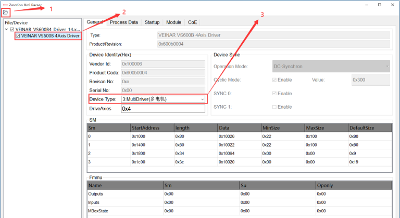Select DefaultSize cell 0x19
Screen dimensions: 400x218
[x=370, y=162]
